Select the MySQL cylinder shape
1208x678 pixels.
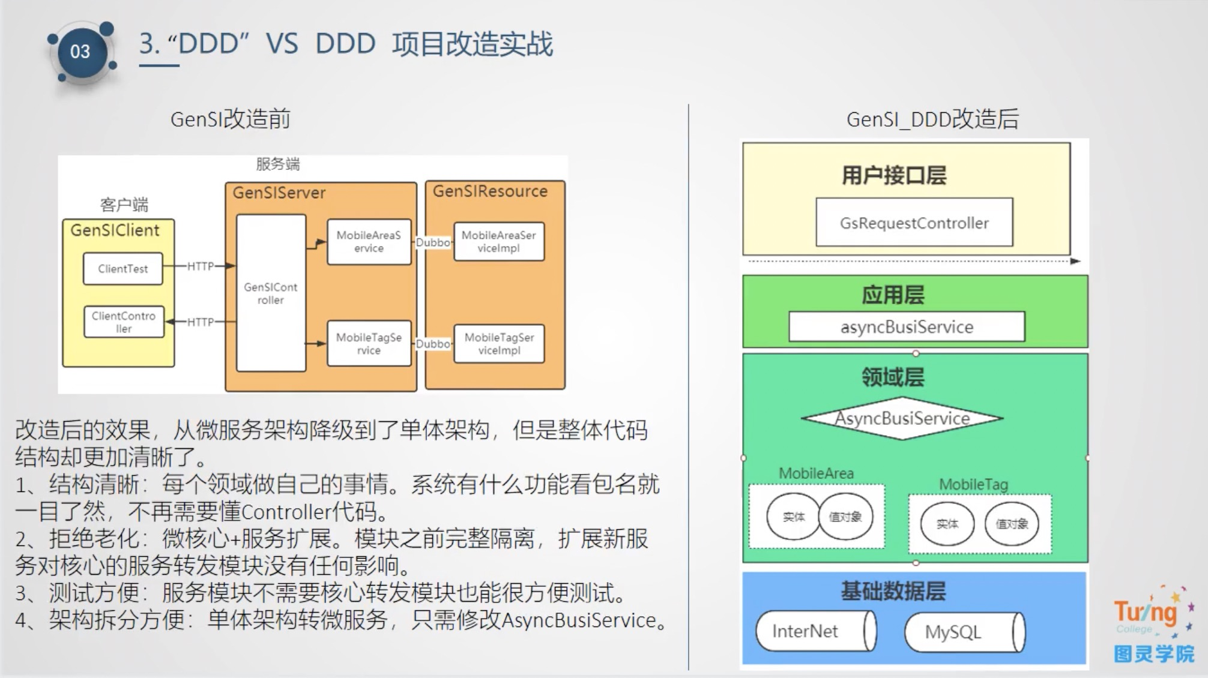pyautogui.click(x=965, y=632)
